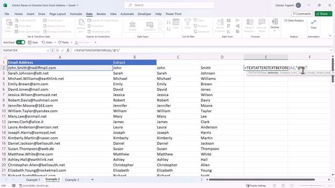Click the From Web option
The height and width of the screenshot is (188, 335).
[x=23, y=26]
